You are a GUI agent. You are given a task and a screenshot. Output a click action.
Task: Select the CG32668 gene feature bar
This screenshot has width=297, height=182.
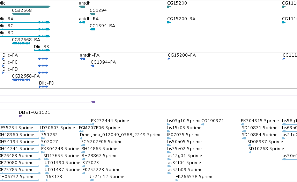(21, 14)
